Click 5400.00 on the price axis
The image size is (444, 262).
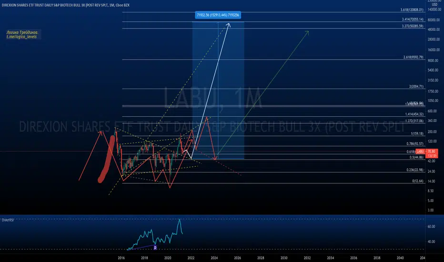pos(433,70)
